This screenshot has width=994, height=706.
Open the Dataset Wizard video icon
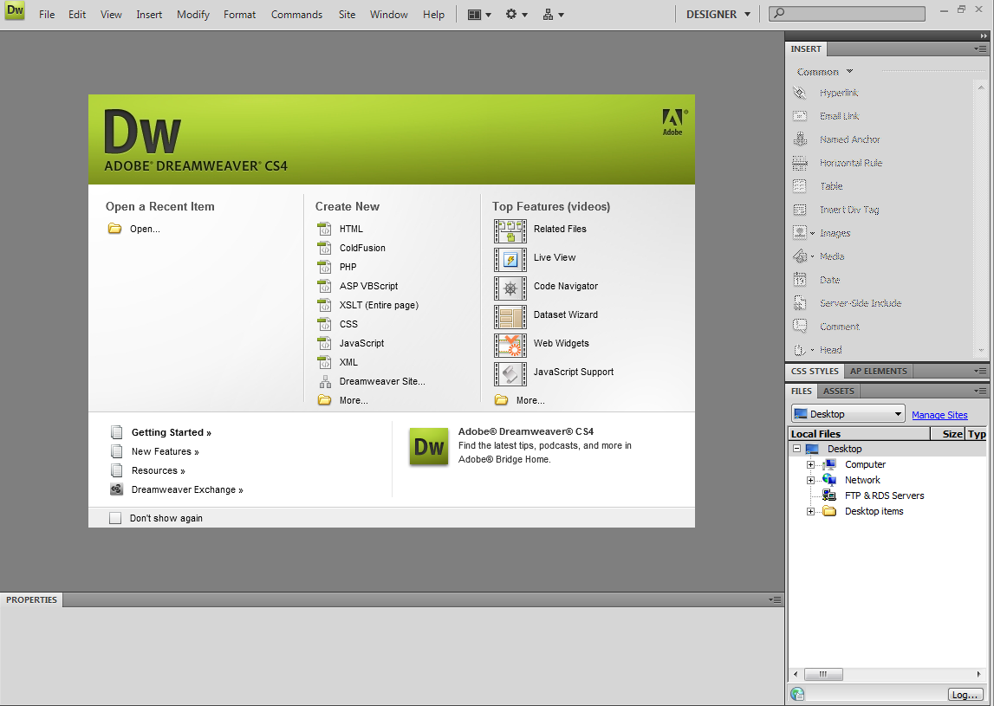pos(510,317)
